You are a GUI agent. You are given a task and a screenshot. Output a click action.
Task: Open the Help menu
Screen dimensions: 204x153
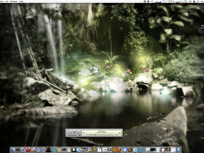click(21, 1)
